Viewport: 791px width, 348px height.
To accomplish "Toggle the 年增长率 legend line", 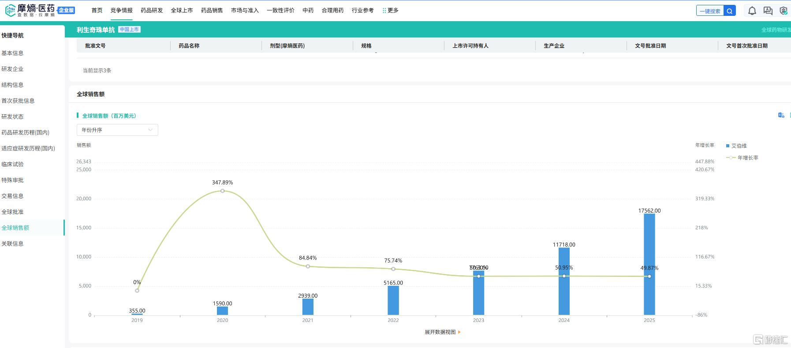I will [x=742, y=157].
